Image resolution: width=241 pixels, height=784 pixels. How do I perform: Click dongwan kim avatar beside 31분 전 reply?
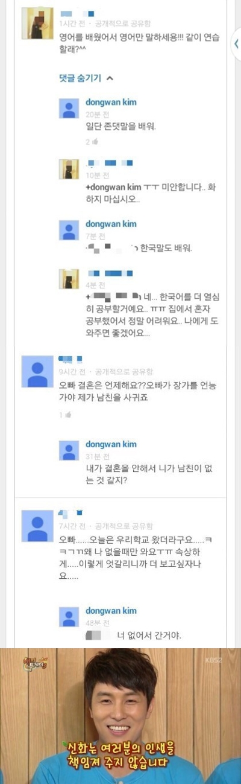[x=69, y=451]
